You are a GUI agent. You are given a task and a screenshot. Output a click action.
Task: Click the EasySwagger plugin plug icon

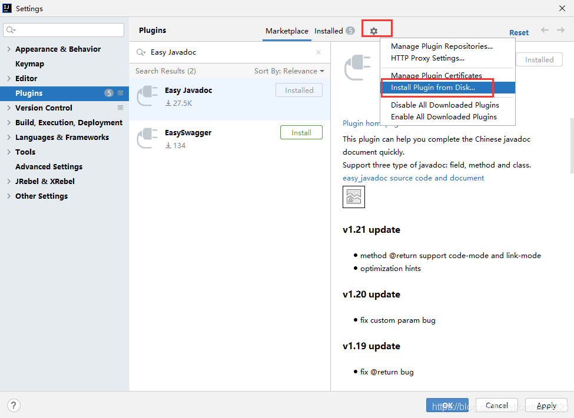148,138
